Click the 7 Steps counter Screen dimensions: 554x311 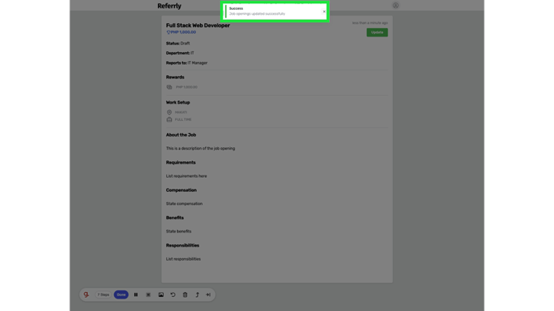coord(103,294)
